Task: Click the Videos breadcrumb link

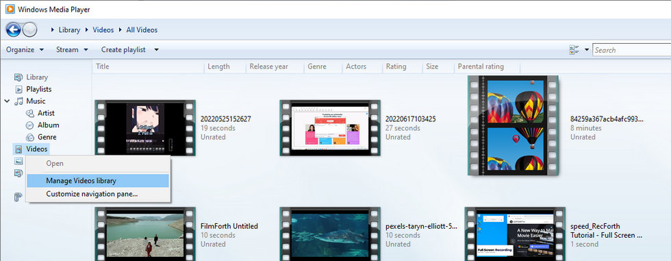Action: [103, 30]
